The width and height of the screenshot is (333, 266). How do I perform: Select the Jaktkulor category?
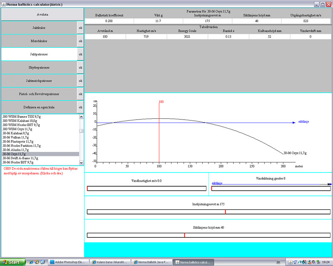[39, 28]
